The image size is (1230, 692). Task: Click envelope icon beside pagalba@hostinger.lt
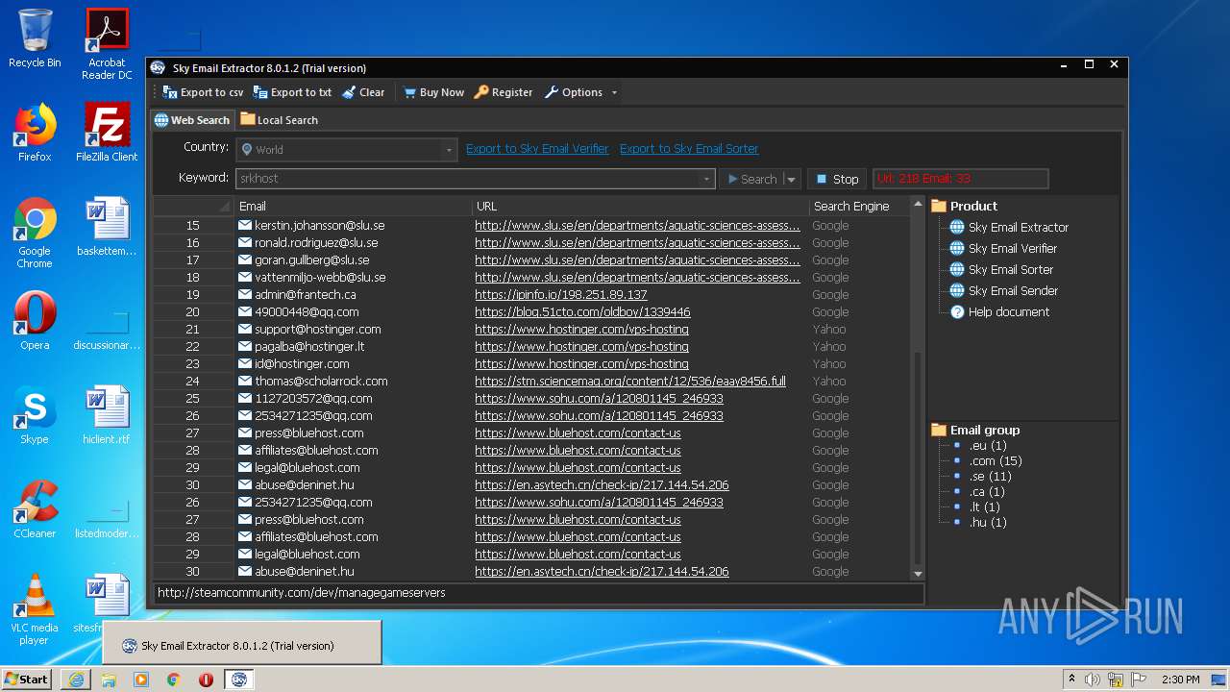(x=245, y=347)
